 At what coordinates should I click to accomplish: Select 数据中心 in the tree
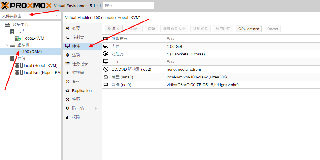(x=21, y=25)
